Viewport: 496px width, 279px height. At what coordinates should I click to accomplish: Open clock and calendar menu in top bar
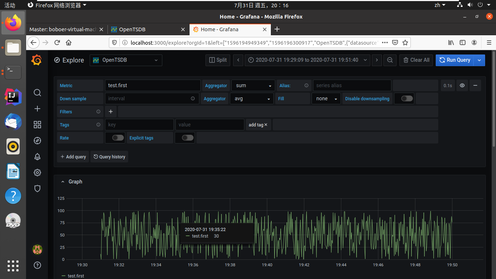coord(261,5)
